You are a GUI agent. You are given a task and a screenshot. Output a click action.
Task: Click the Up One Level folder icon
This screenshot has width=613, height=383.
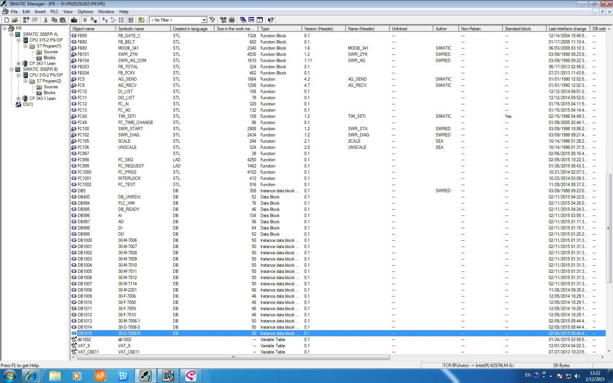pos(141,20)
